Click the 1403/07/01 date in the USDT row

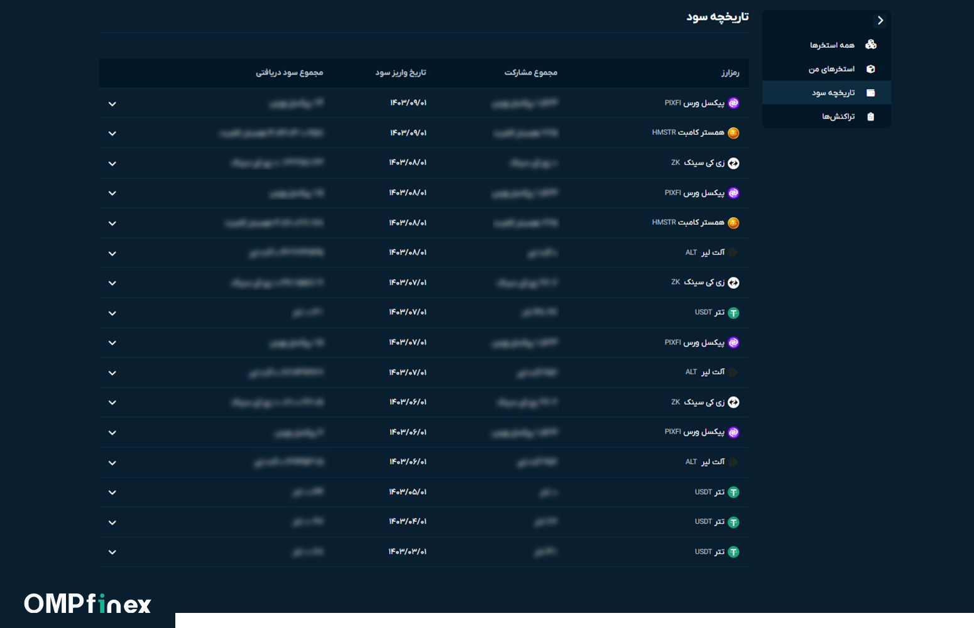(408, 312)
